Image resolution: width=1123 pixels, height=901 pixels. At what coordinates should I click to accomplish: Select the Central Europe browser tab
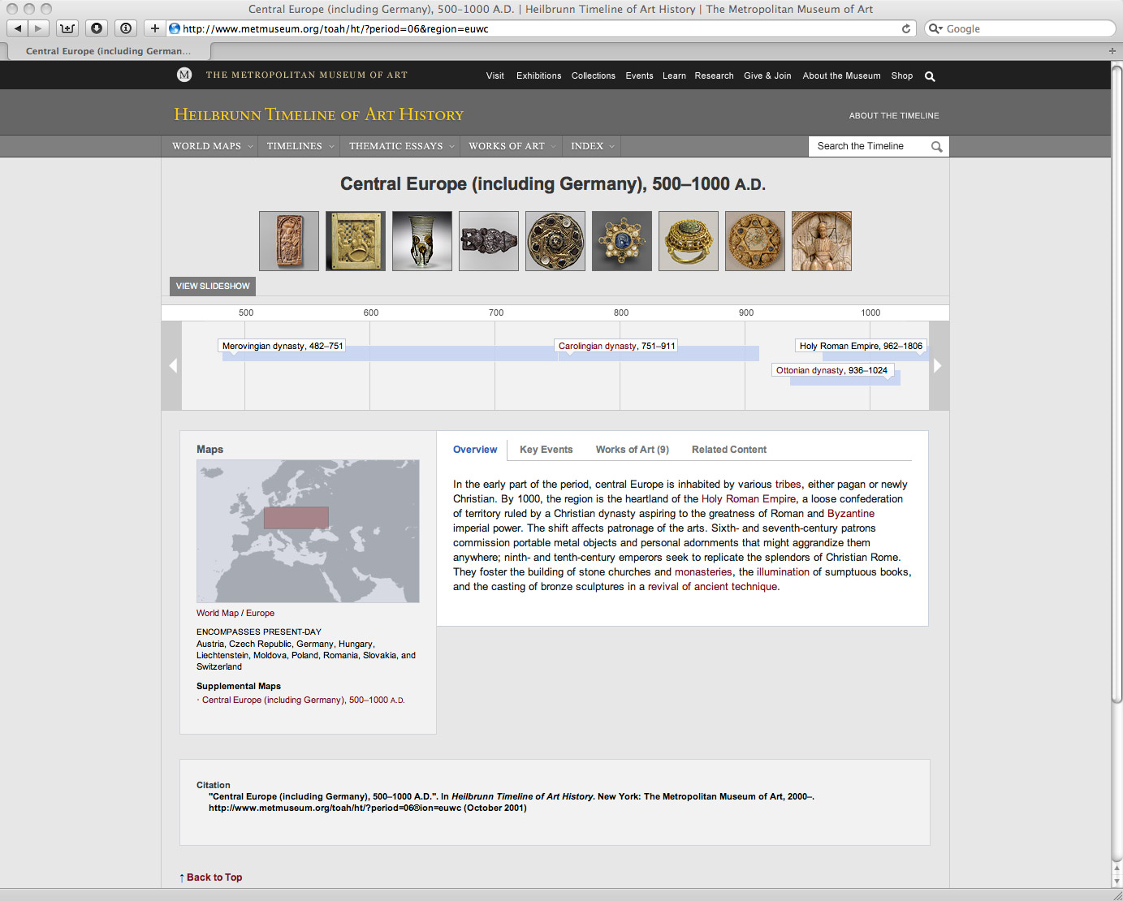[x=108, y=50]
